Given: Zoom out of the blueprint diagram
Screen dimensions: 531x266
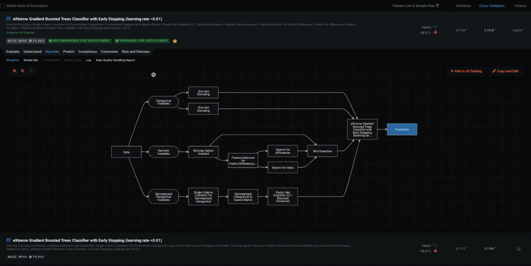Looking at the screenshot, I should 23,71.
